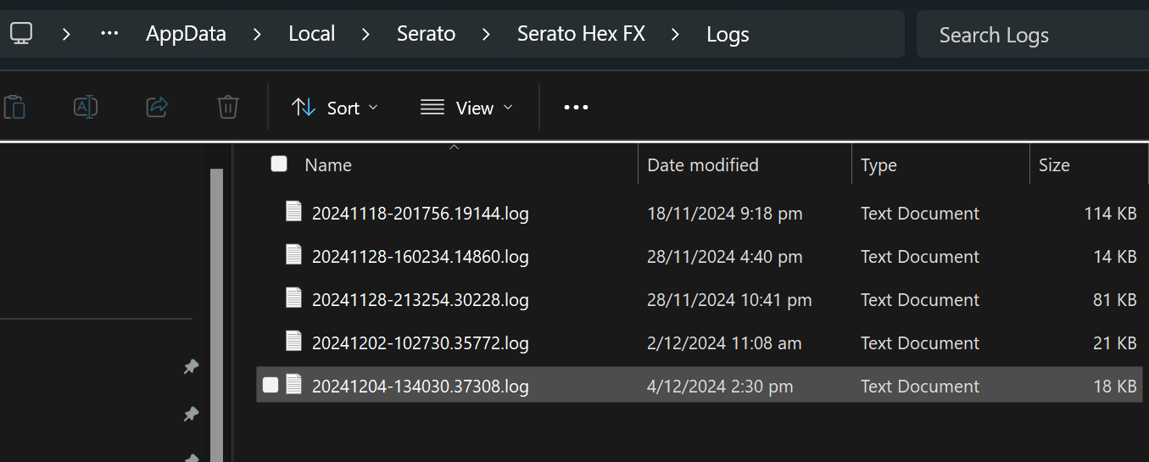Open the hidden path ellipsis in breadcrumb
This screenshot has width=1149, height=462.
[109, 34]
